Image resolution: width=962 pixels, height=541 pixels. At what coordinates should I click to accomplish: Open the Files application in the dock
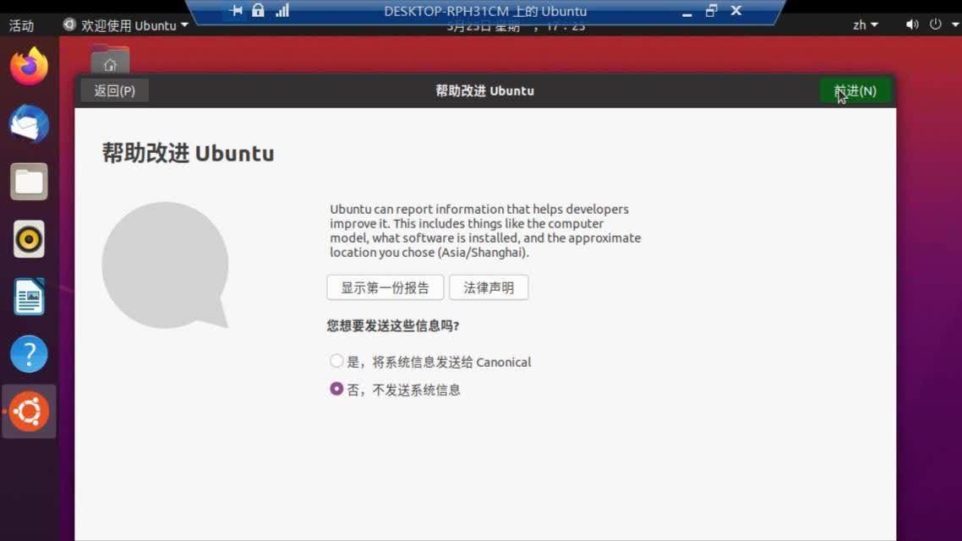point(29,181)
